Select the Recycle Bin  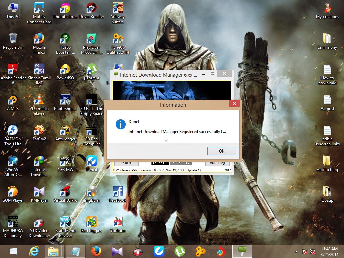(x=13, y=41)
